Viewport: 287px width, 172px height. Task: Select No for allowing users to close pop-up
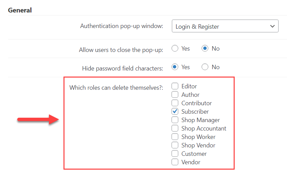tap(205, 49)
